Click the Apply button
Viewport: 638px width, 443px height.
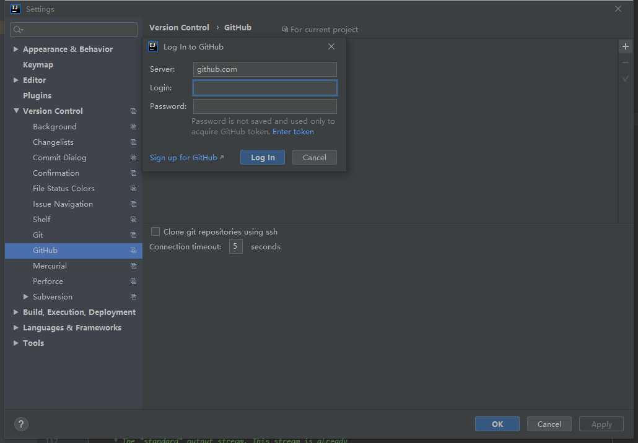pyautogui.click(x=601, y=424)
